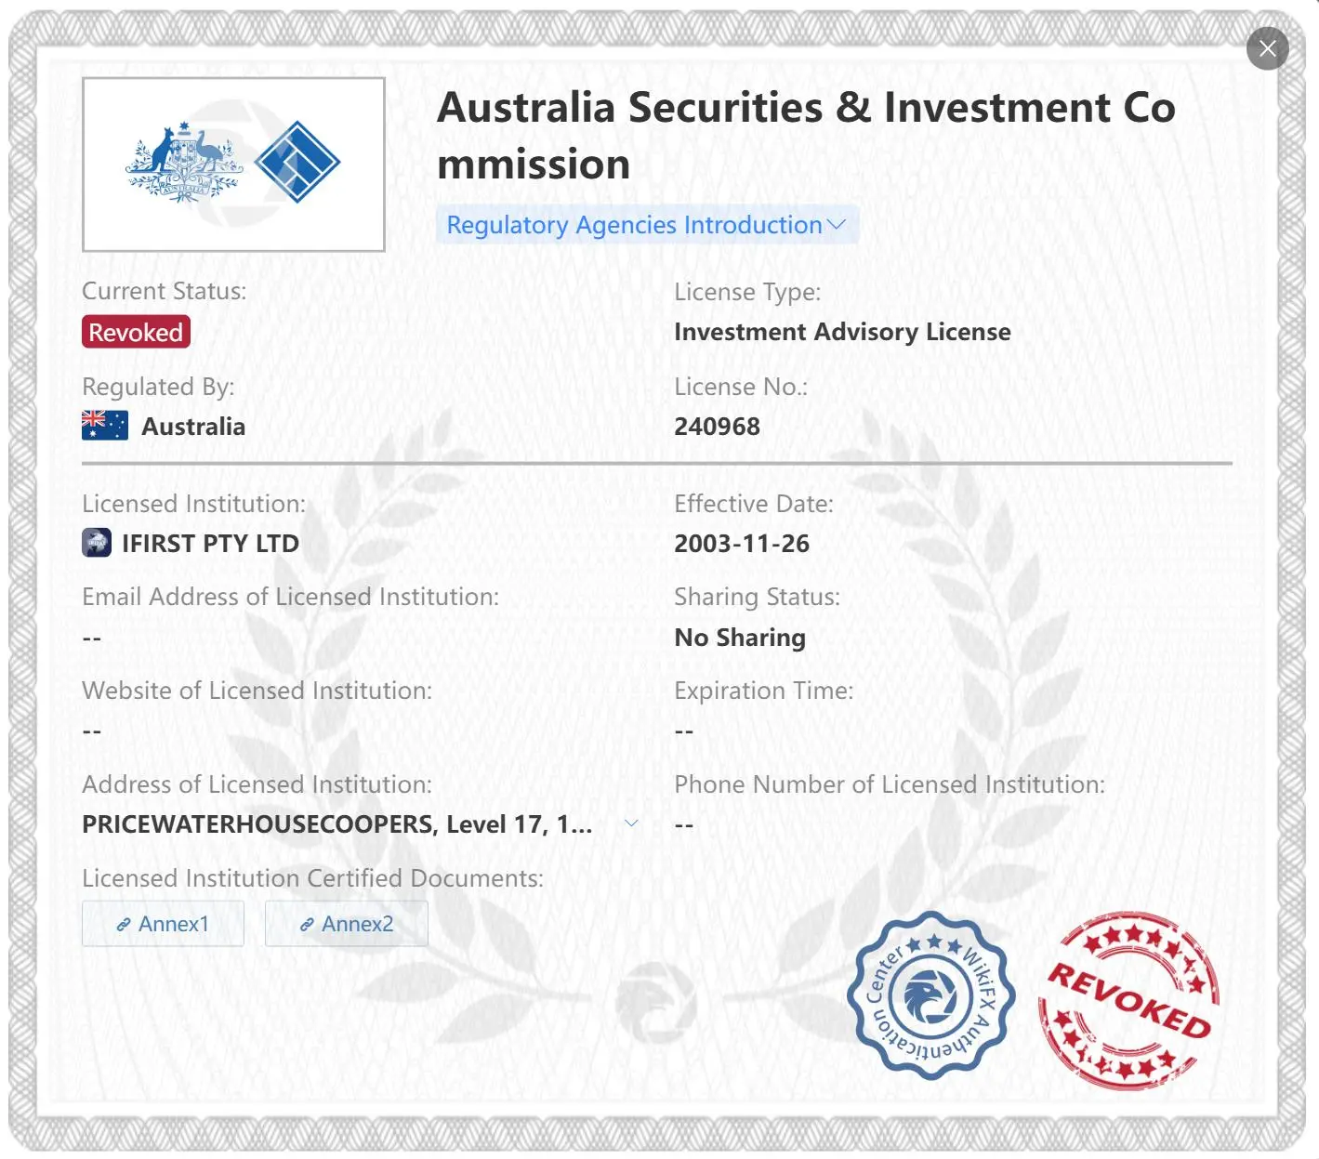1319x1159 pixels.
Task: Click the ASIC regulator logo image
Action: click(233, 165)
